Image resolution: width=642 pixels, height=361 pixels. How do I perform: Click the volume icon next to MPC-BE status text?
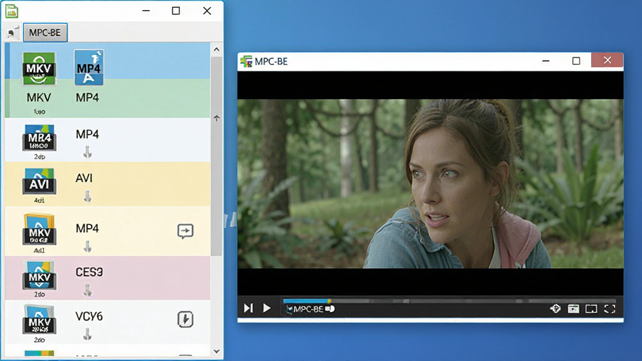330,309
